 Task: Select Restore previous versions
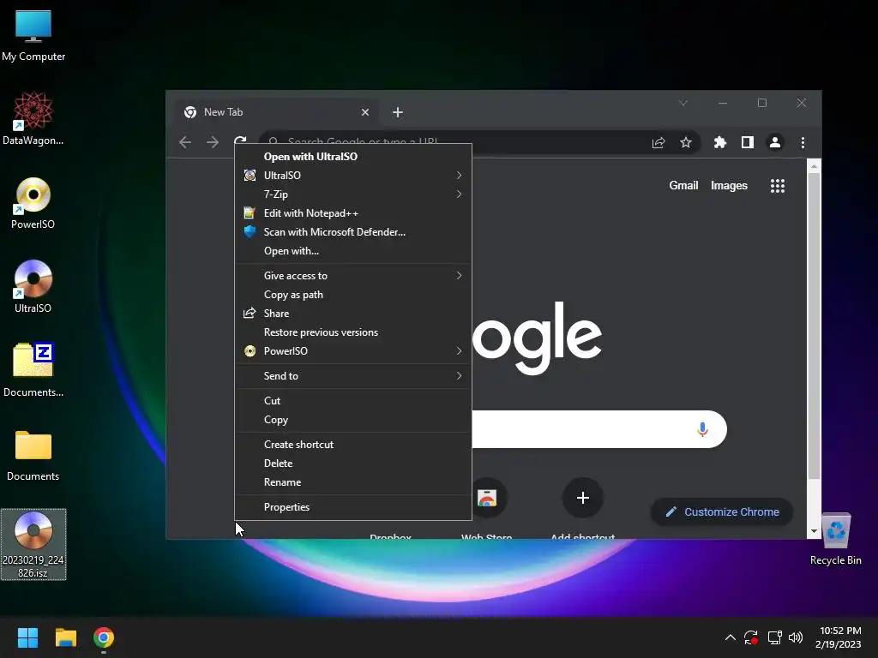(x=353, y=332)
